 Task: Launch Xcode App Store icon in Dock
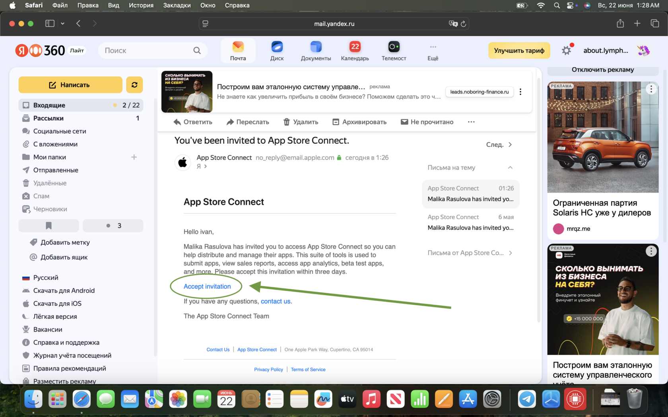point(468,399)
